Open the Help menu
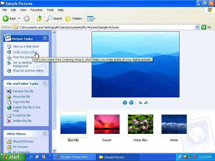 pos(61,10)
